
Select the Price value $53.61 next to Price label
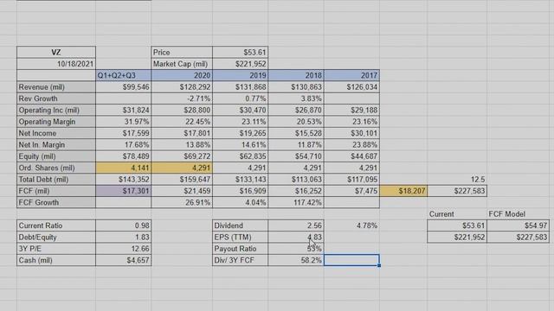241,52
